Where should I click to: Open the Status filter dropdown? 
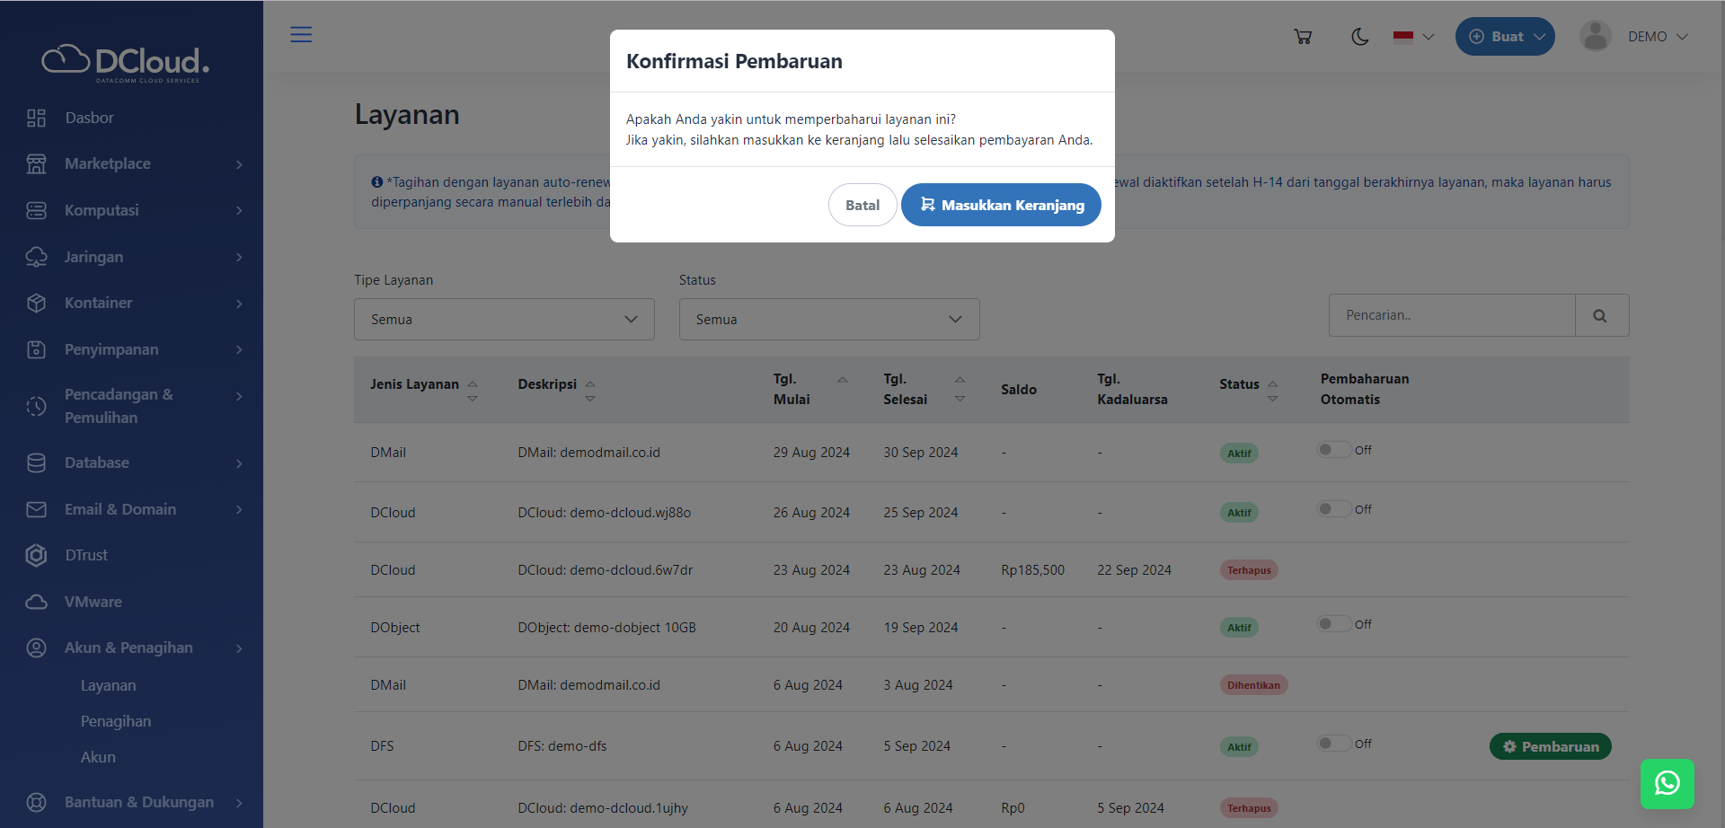[828, 320]
